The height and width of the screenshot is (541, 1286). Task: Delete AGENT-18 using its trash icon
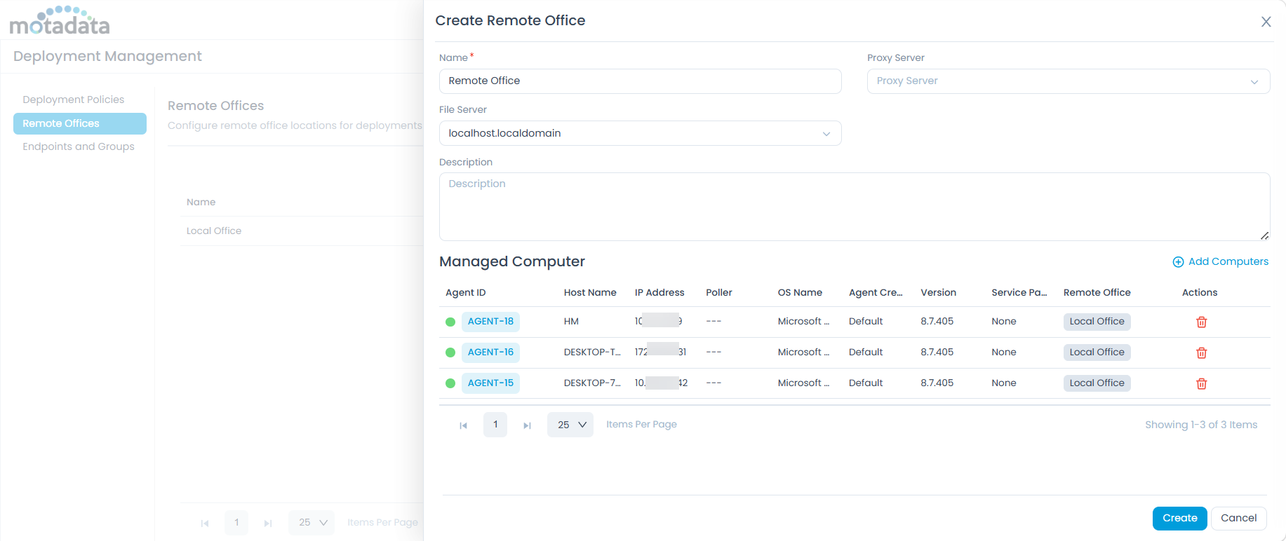tap(1201, 322)
